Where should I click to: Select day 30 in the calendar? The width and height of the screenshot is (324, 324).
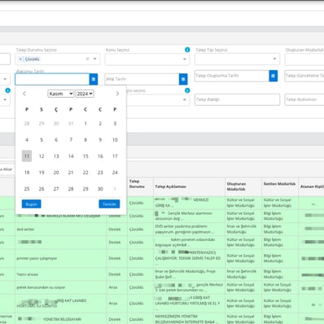tap(100, 189)
